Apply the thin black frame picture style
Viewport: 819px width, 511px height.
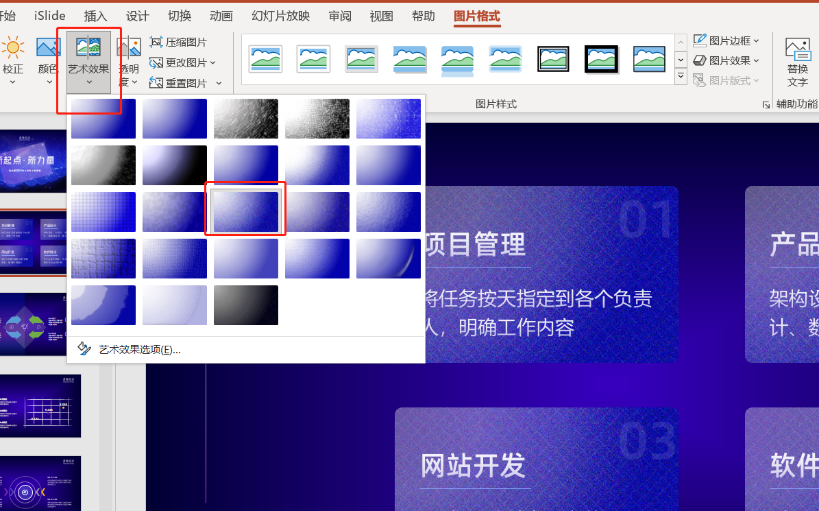[x=553, y=58]
